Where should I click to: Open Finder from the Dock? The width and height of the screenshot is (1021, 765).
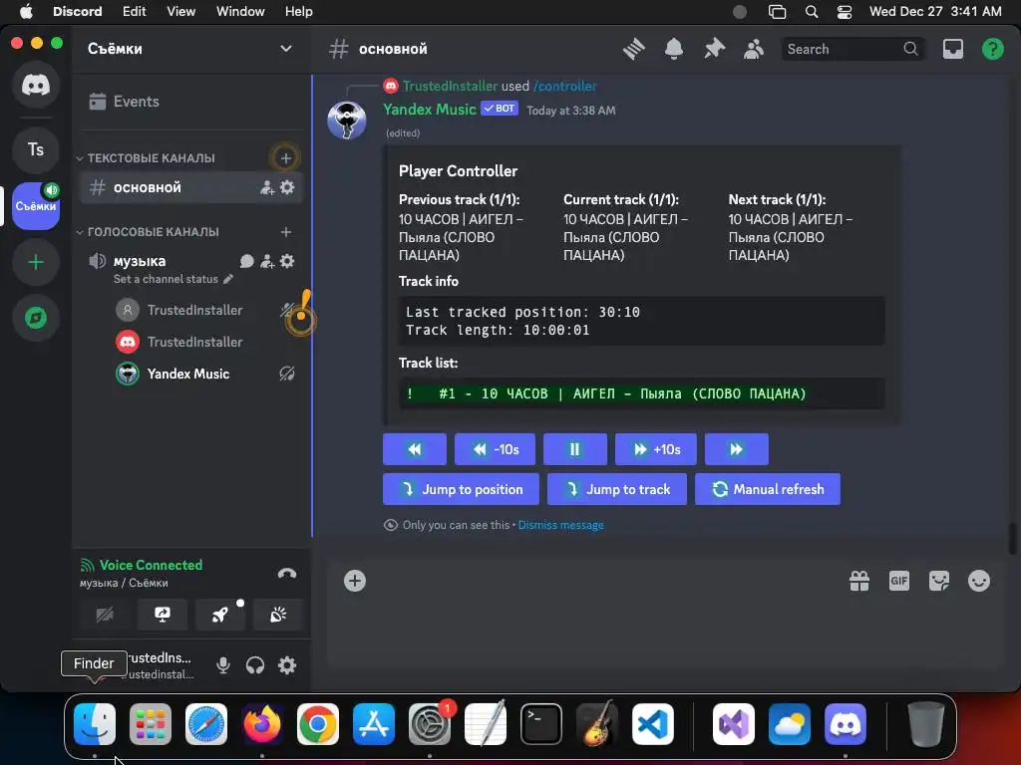tap(95, 724)
